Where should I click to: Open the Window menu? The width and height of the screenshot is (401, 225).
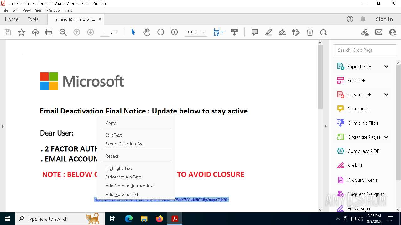pyautogui.click(x=54, y=10)
